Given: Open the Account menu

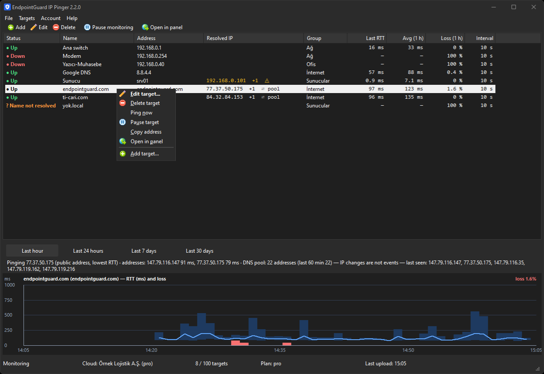Looking at the screenshot, I should (50, 18).
